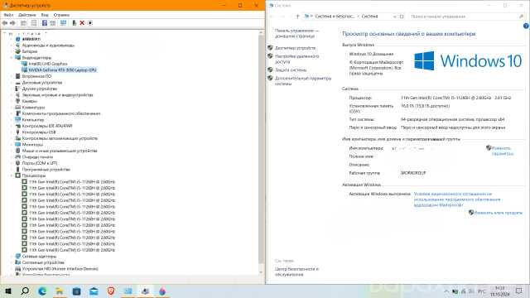Expand the Батареи node
The width and height of the screenshot is (530, 298).
11,51
